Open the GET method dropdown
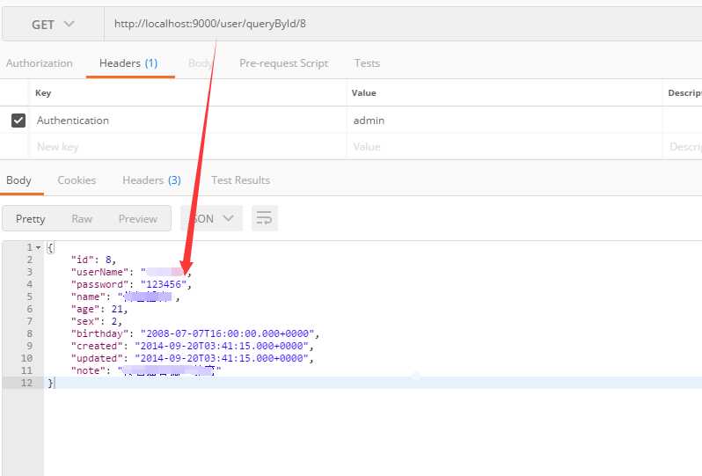Image resolution: width=702 pixels, height=476 pixels. pos(52,25)
